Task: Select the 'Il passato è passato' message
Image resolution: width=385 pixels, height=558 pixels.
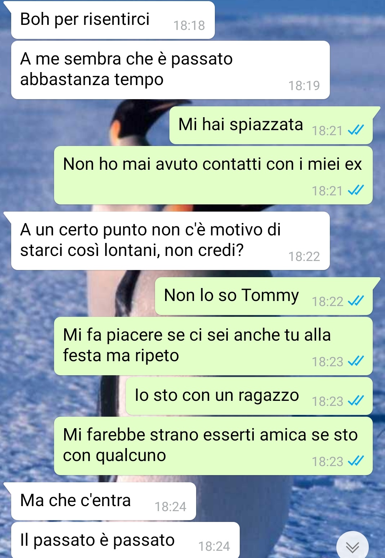Action: point(125,540)
